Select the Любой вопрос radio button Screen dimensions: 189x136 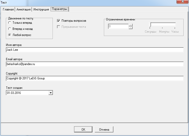tap(10, 35)
